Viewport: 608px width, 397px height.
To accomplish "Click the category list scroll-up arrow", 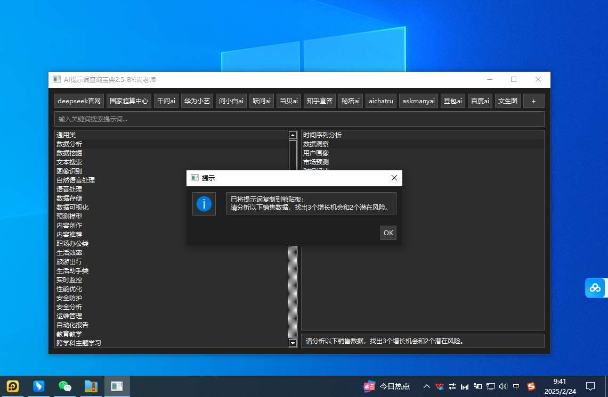I will [293, 135].
